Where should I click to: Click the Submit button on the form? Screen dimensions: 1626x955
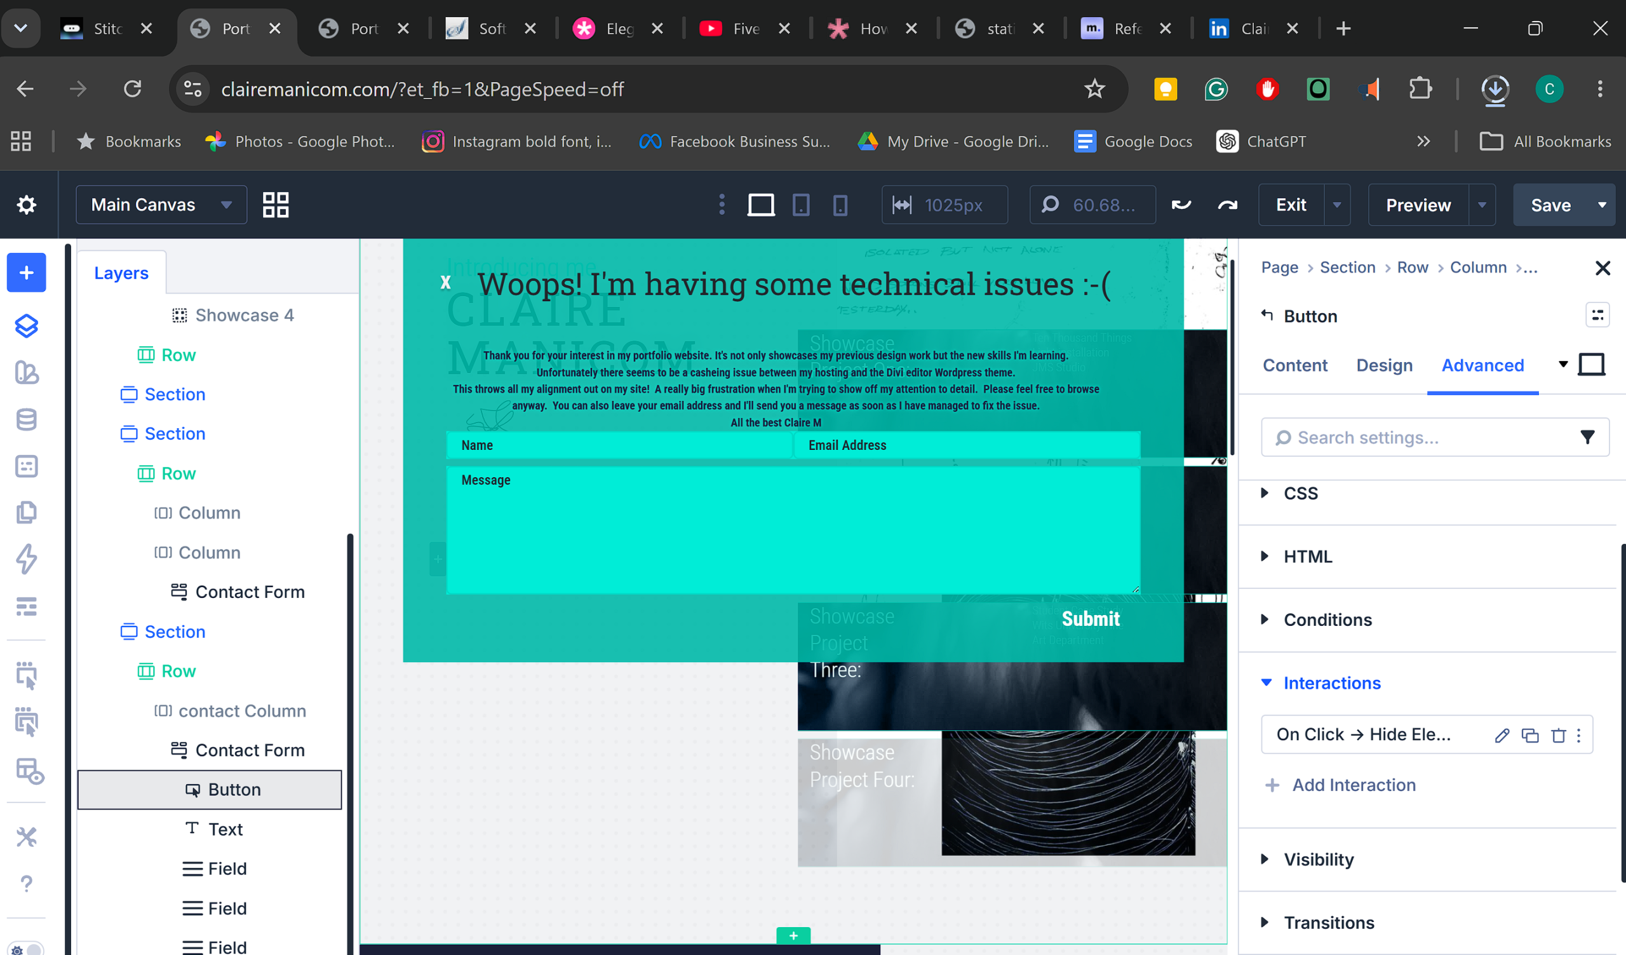click(1091, 619)
